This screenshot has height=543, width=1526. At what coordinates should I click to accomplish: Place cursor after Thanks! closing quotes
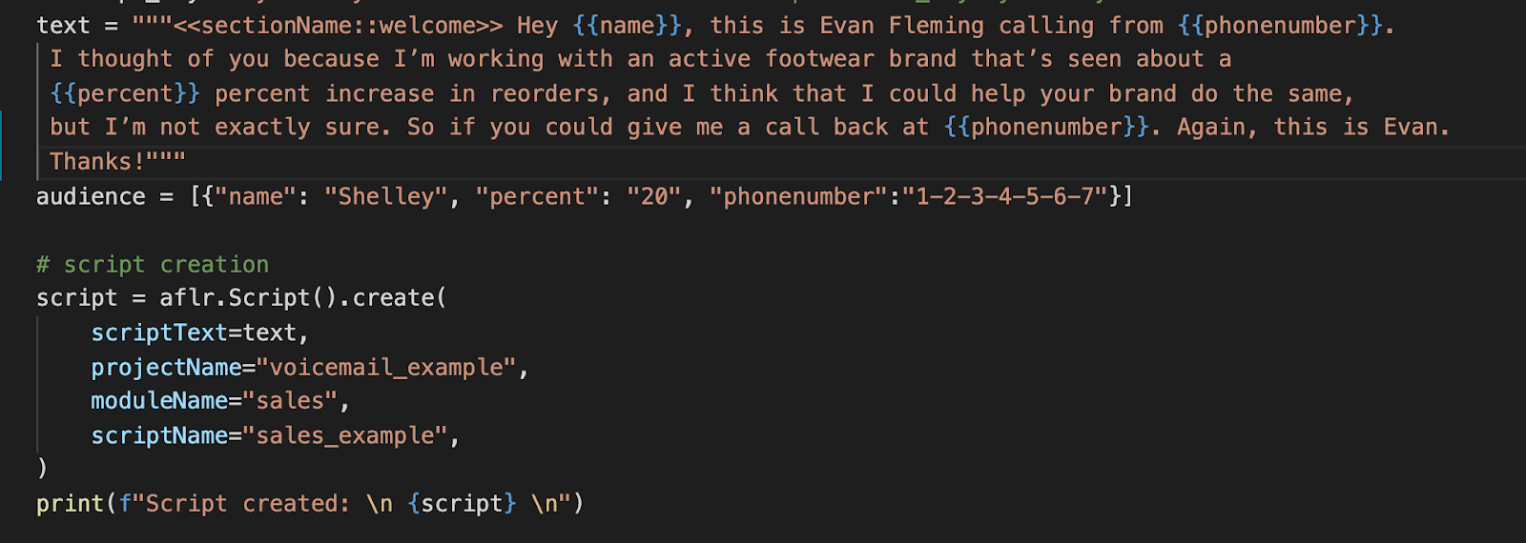(x=187, y=162)
